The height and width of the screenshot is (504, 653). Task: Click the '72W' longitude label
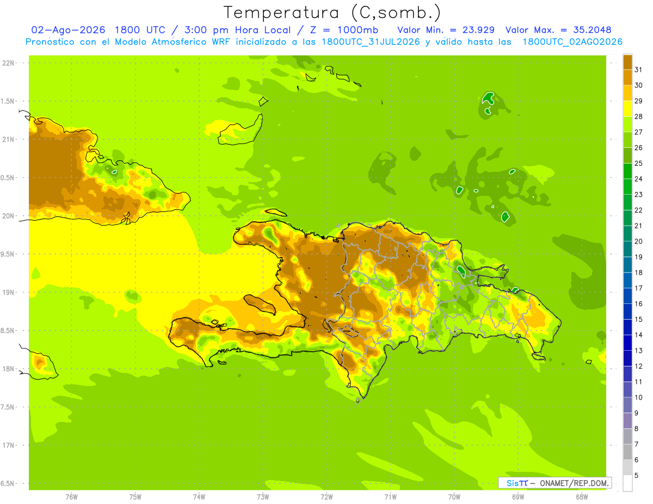tap(326, 497)
